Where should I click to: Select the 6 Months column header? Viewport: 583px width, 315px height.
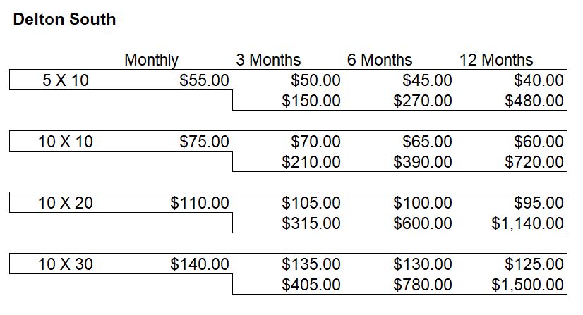click(380, 60)
